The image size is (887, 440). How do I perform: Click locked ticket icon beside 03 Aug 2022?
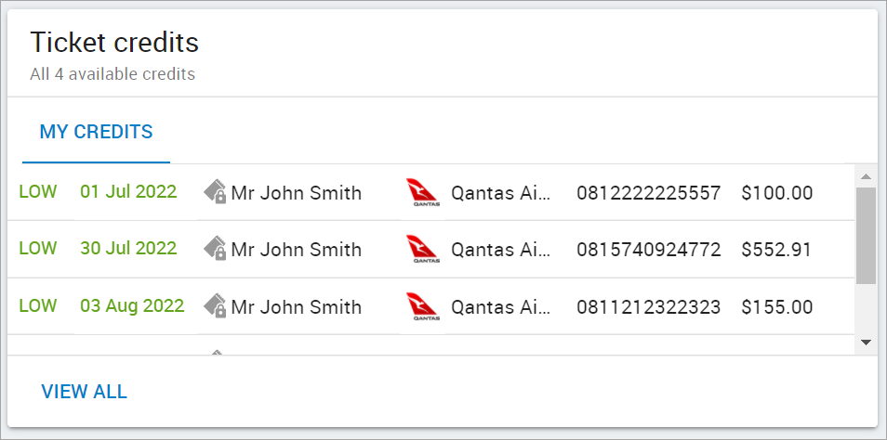[215, 305]
